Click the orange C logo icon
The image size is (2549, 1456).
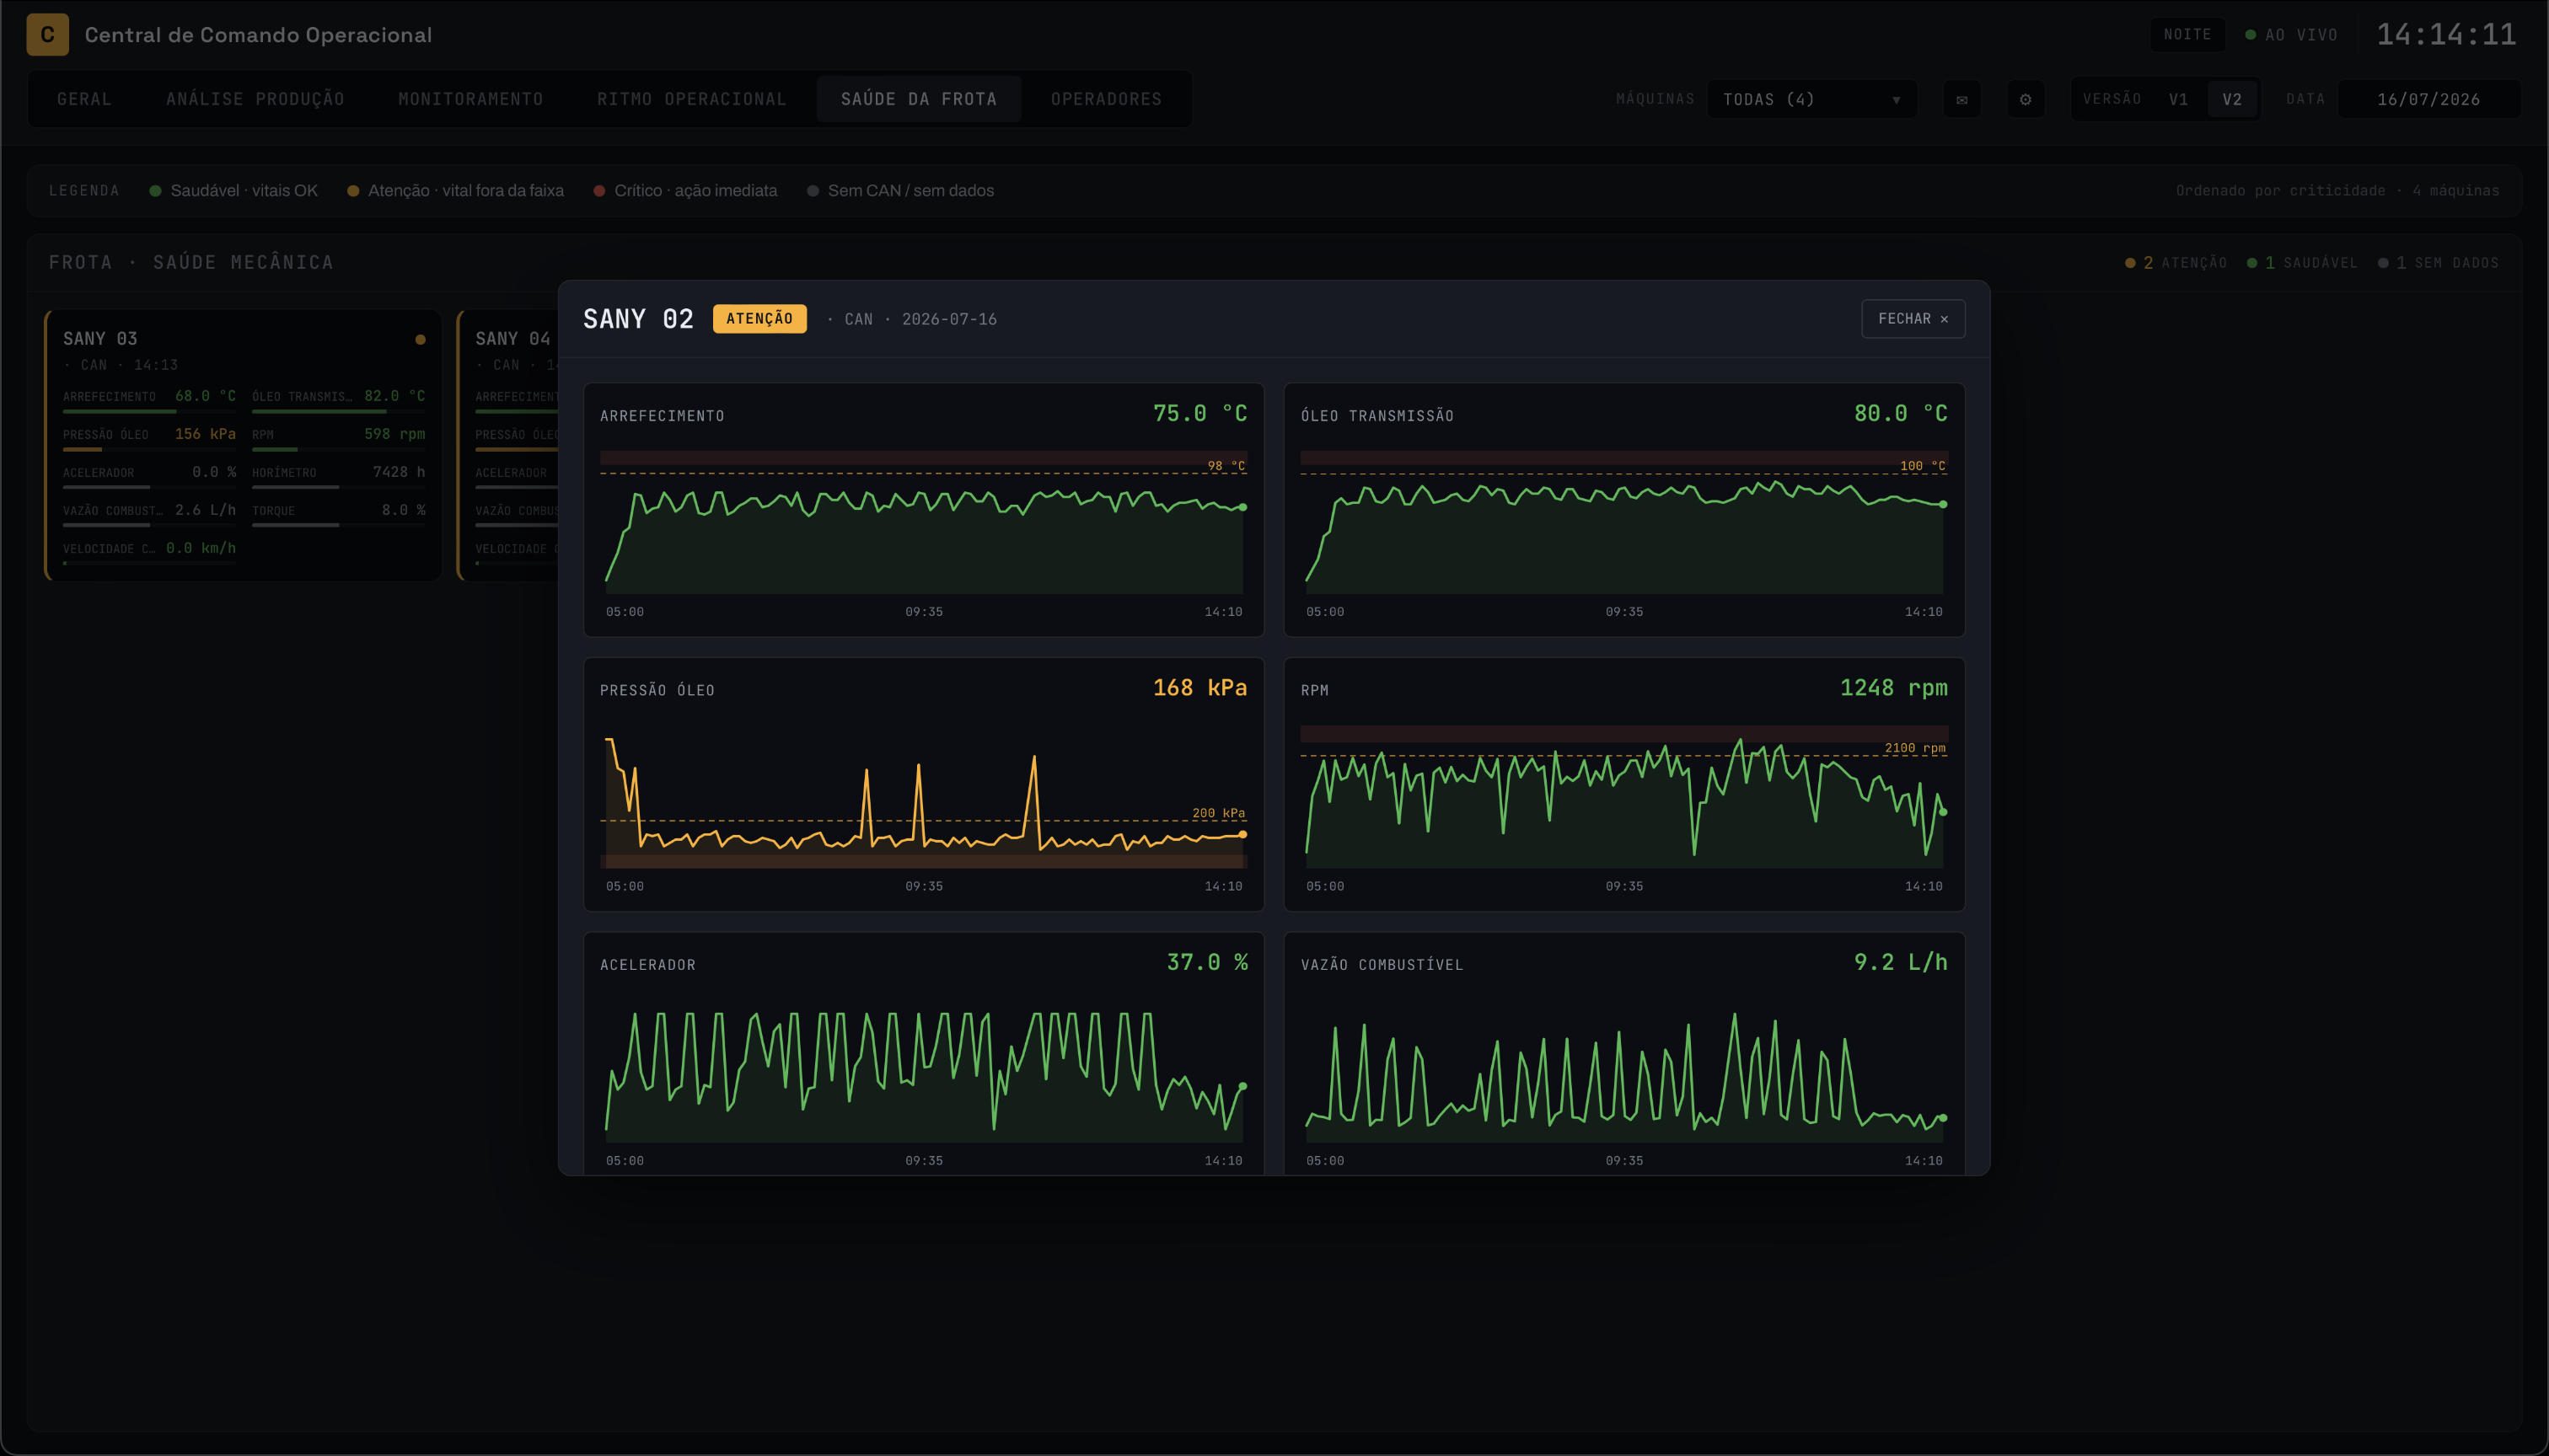click(x=47, y=34)
